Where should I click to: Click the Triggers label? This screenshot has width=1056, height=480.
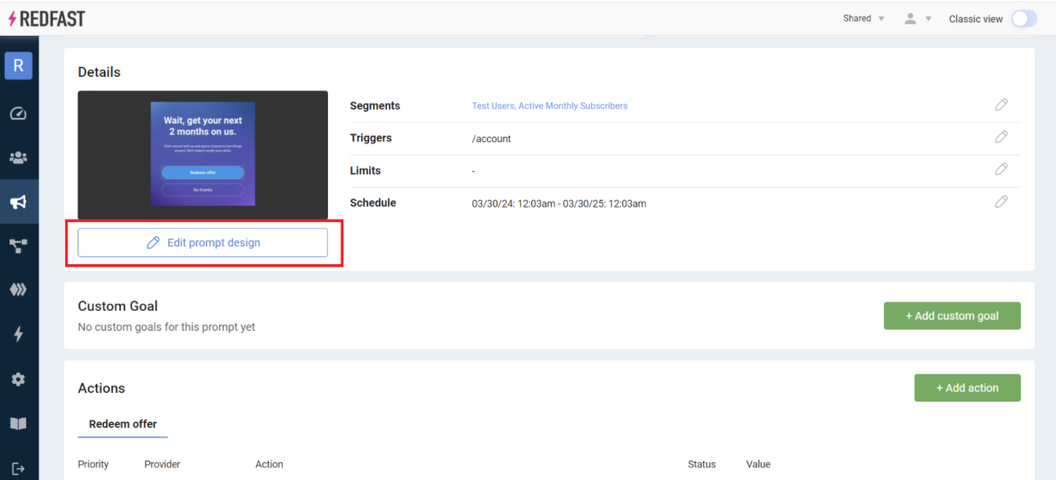click(x=371, y=138)
